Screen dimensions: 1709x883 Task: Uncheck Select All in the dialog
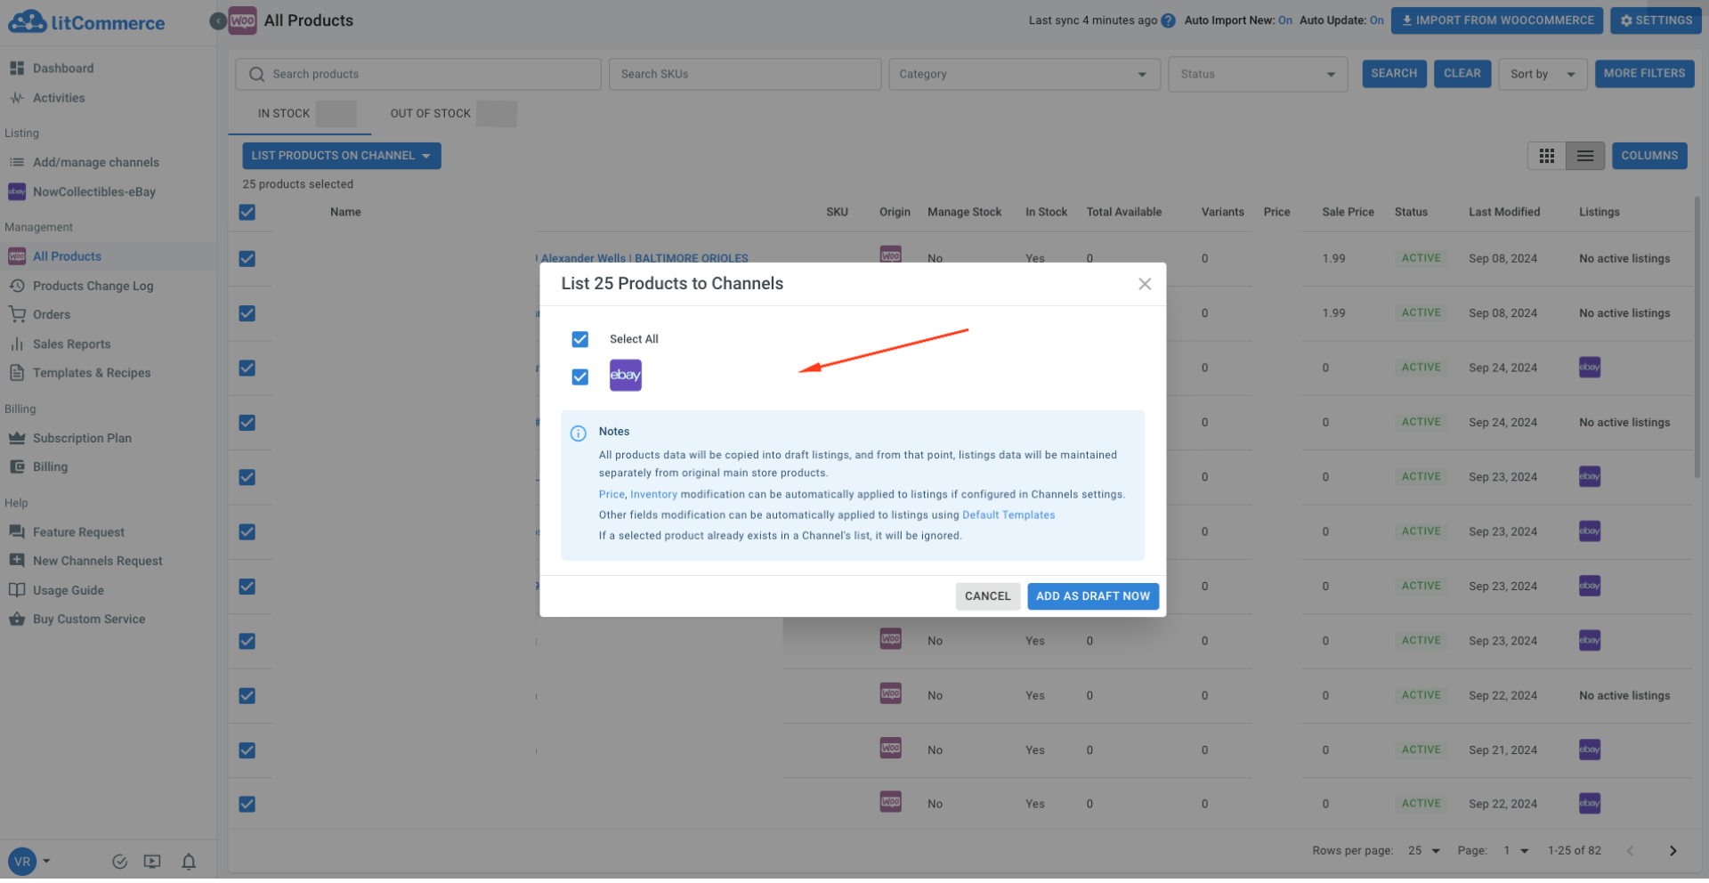pyautogui.click(x=579, y=339)
